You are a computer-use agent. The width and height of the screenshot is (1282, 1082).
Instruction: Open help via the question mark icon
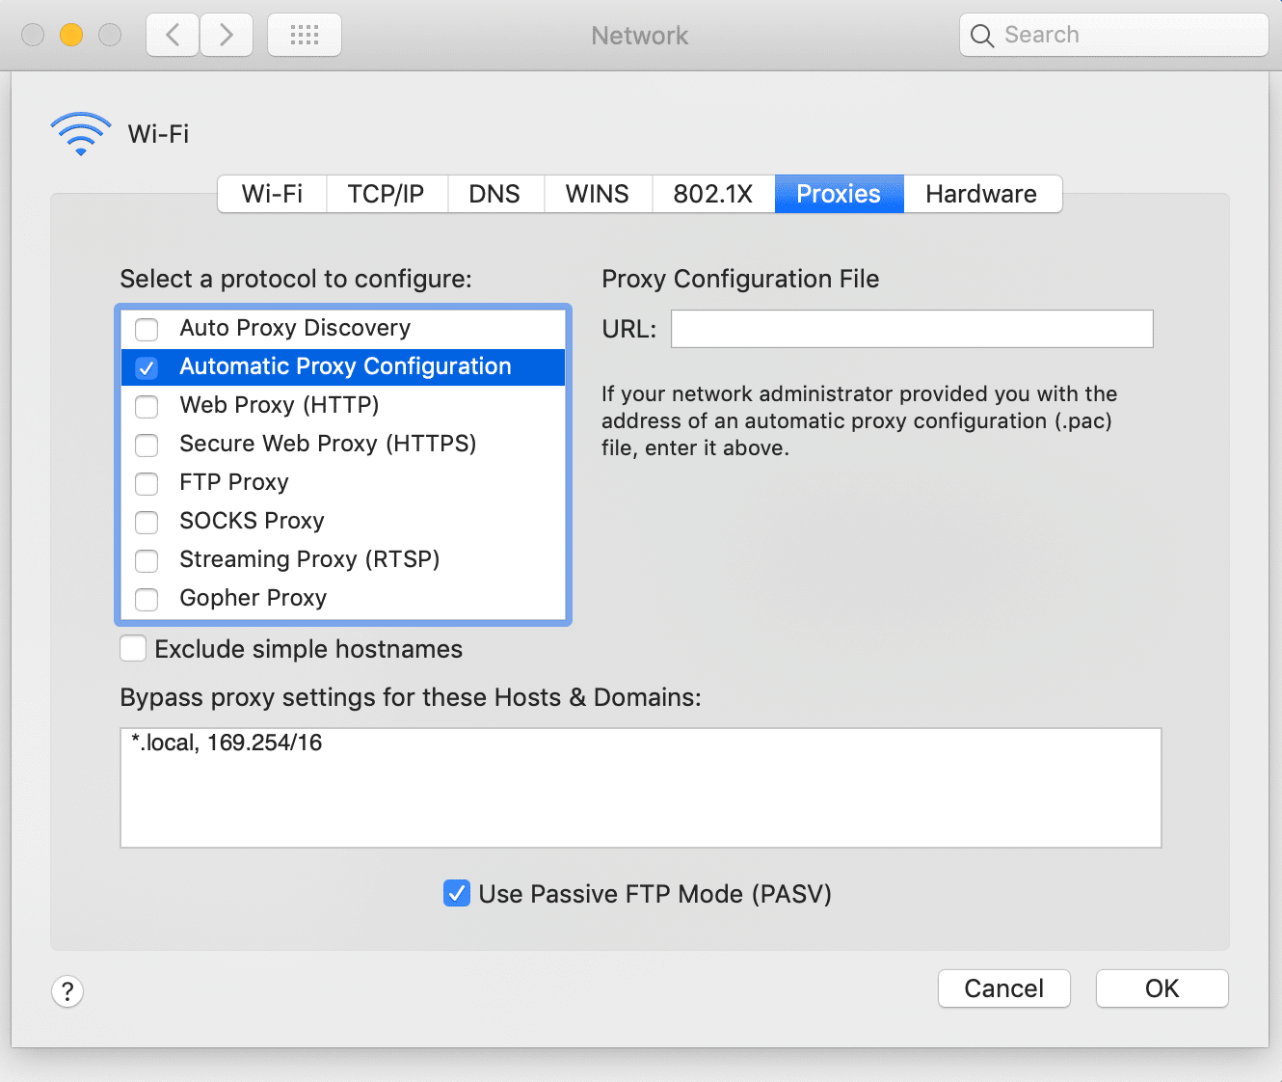tap(67, 990)
